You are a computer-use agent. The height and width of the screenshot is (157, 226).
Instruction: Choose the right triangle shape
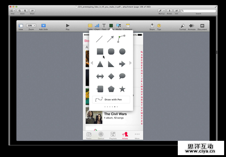(x=111, y=64)
